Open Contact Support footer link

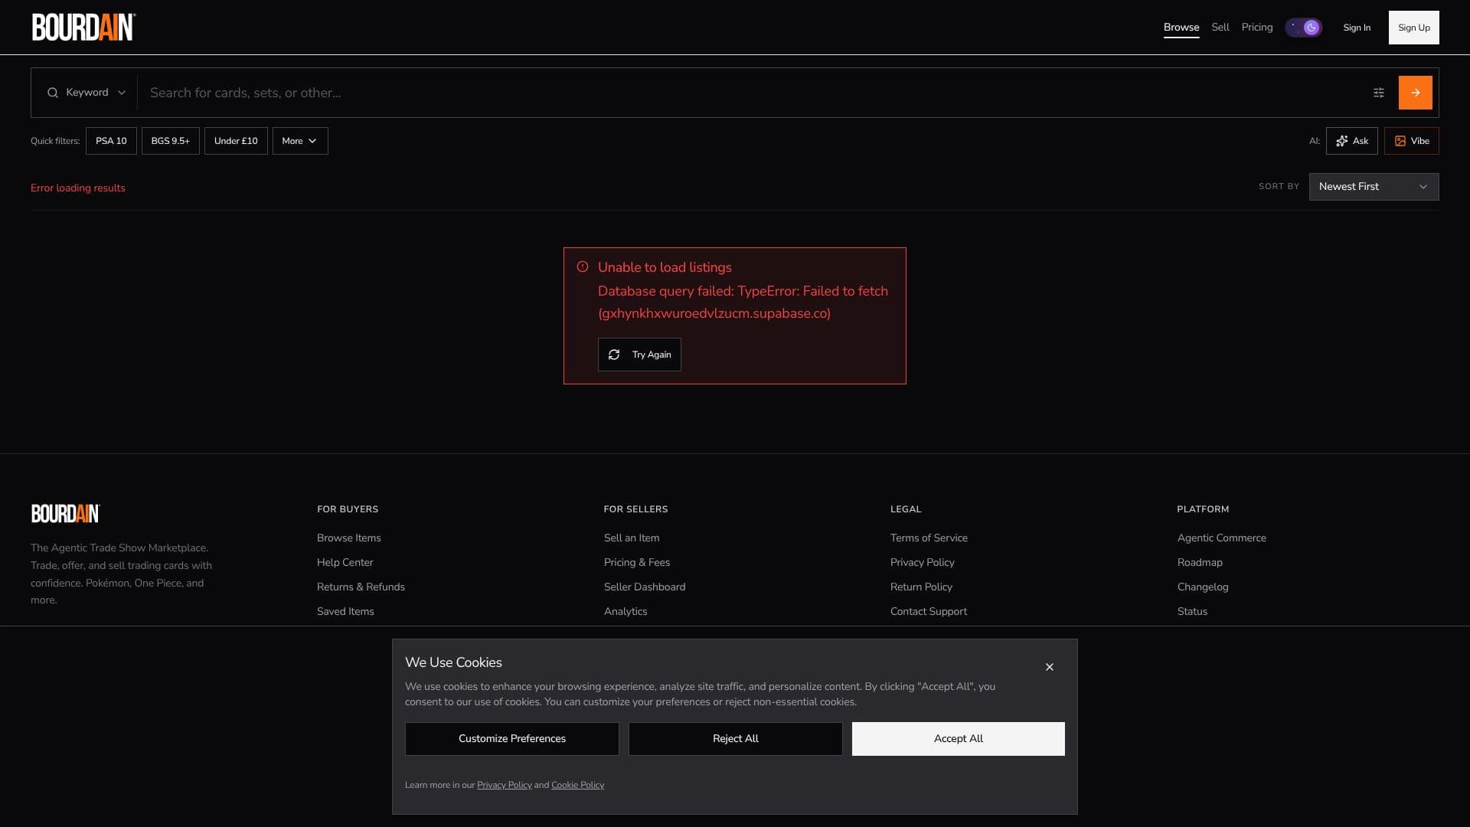929,612
